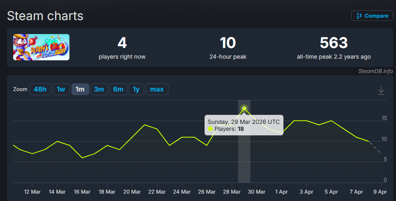Select the 1y zoom range
The height and width of the screenshot is (201, 396).
136,89
